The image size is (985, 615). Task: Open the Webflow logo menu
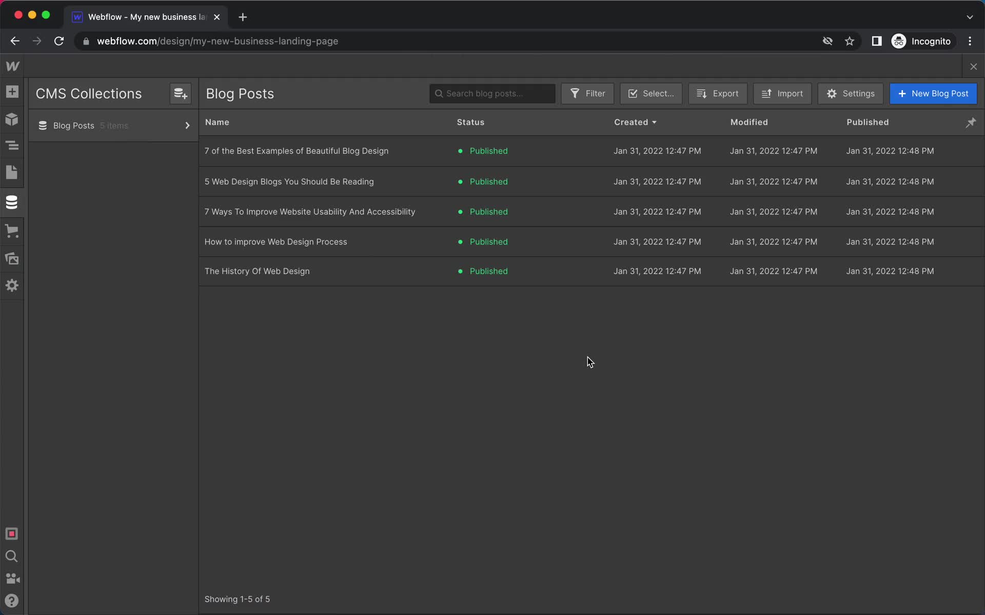tap(12, 66)
